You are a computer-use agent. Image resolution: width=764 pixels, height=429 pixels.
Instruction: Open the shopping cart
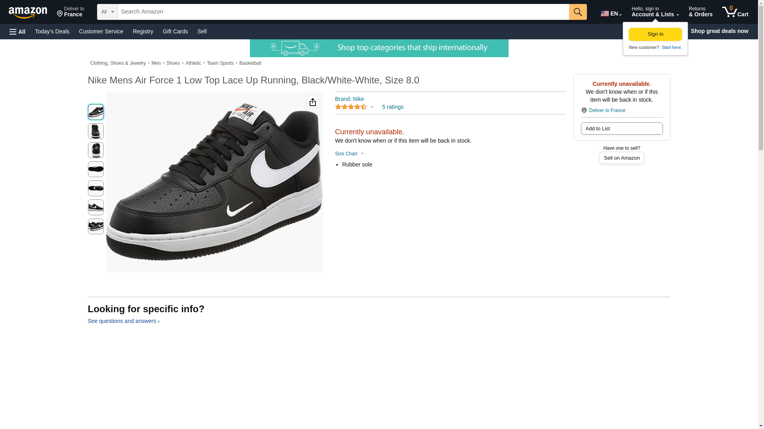[x=735, y=12]
